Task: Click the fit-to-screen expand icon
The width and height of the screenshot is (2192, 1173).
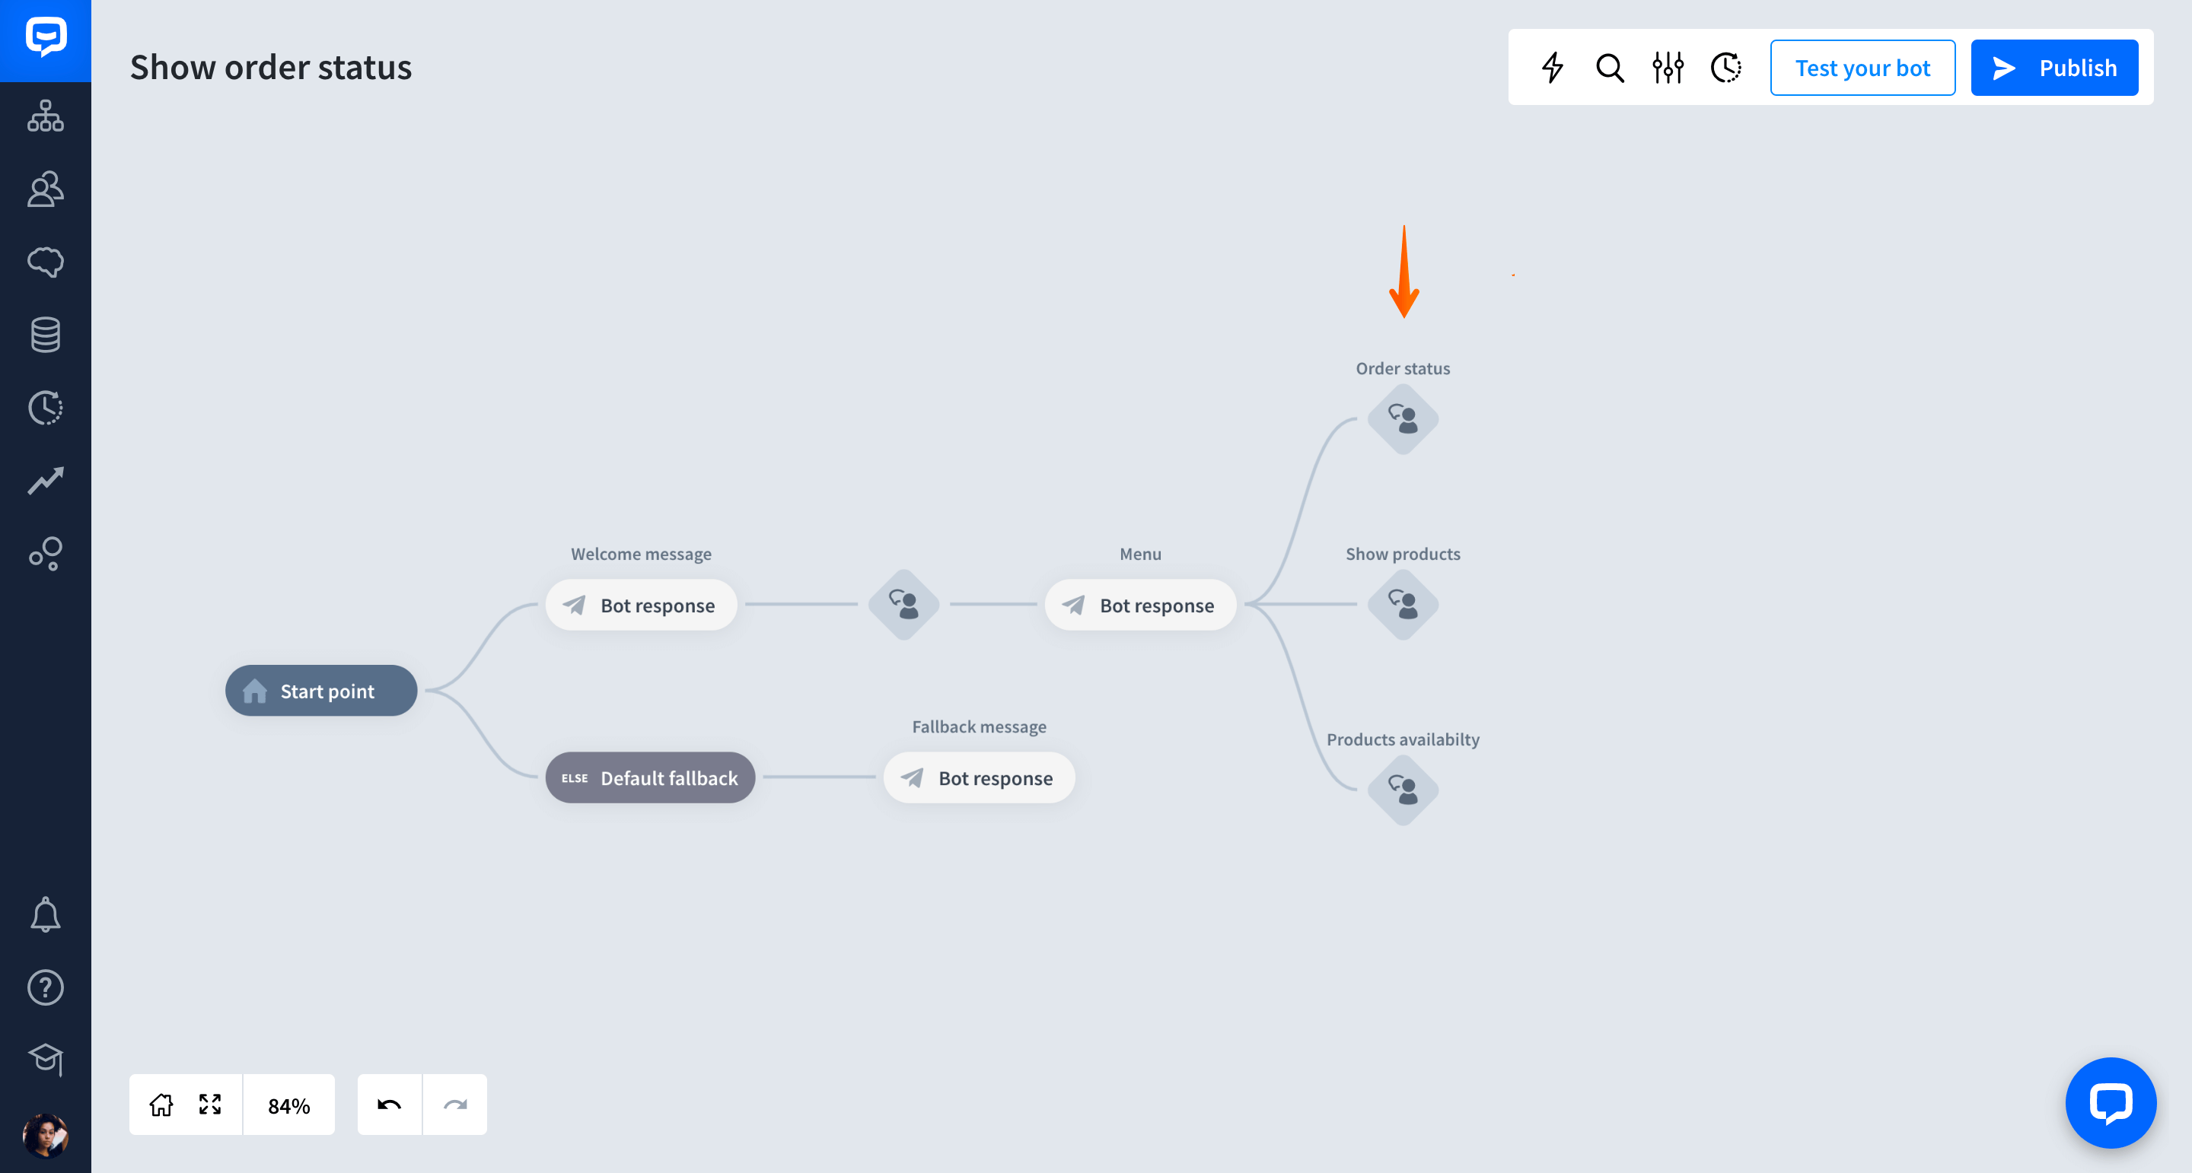Action: (x=210, y=1105)
